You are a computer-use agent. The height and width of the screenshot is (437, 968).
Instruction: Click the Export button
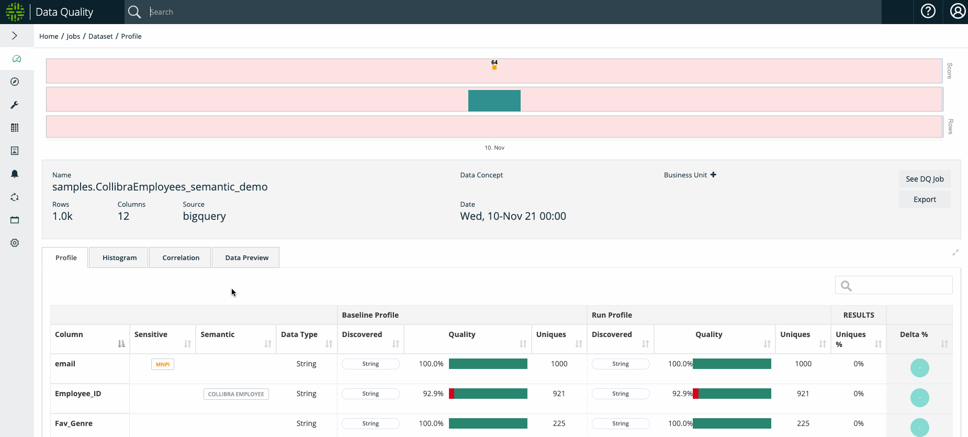pyautogui.click(x=925, y=199)
